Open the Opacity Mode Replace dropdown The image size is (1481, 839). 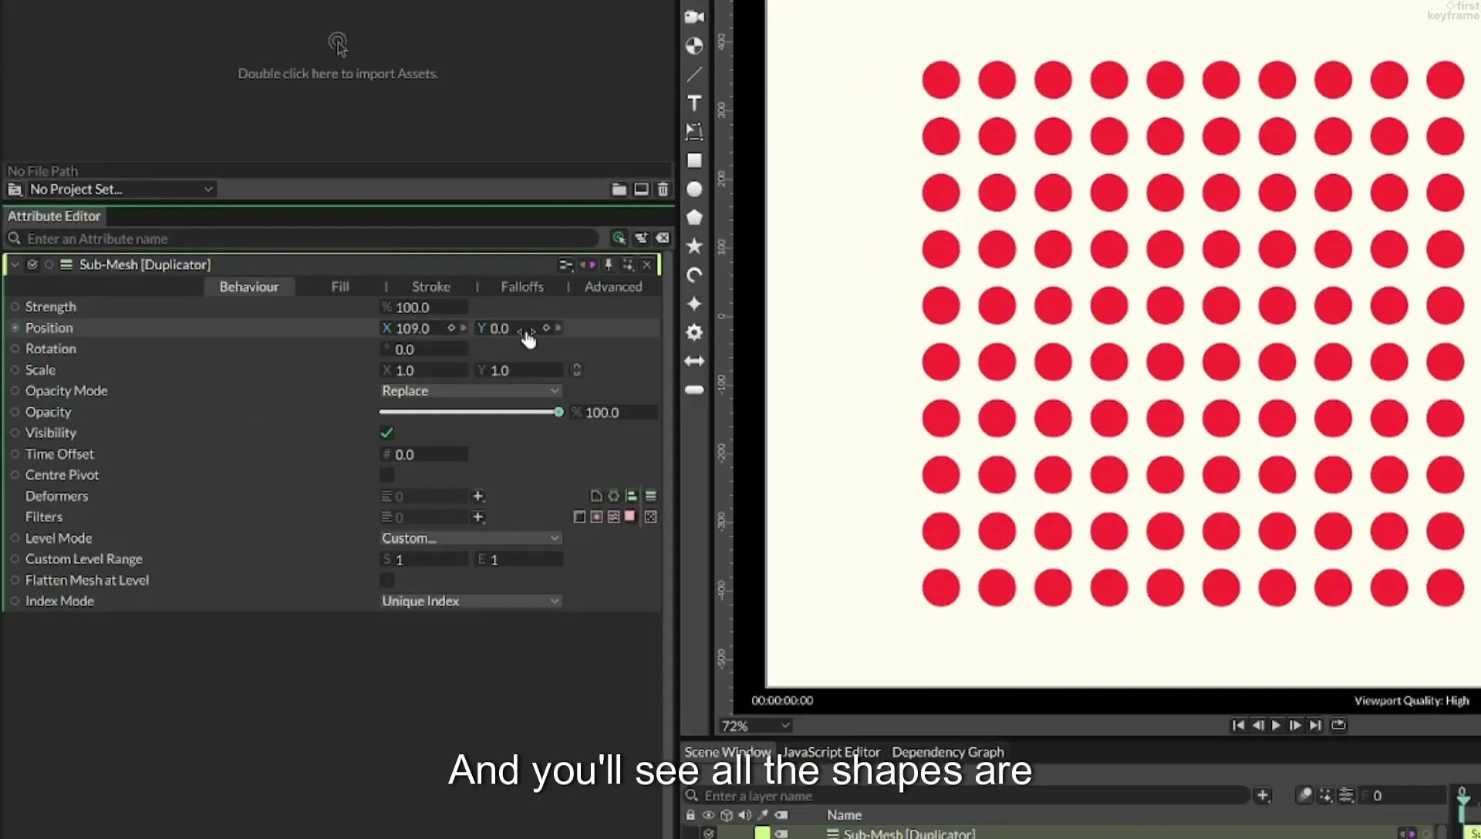coord(471,391)
